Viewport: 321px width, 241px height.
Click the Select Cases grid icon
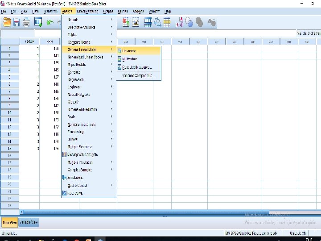167,22
